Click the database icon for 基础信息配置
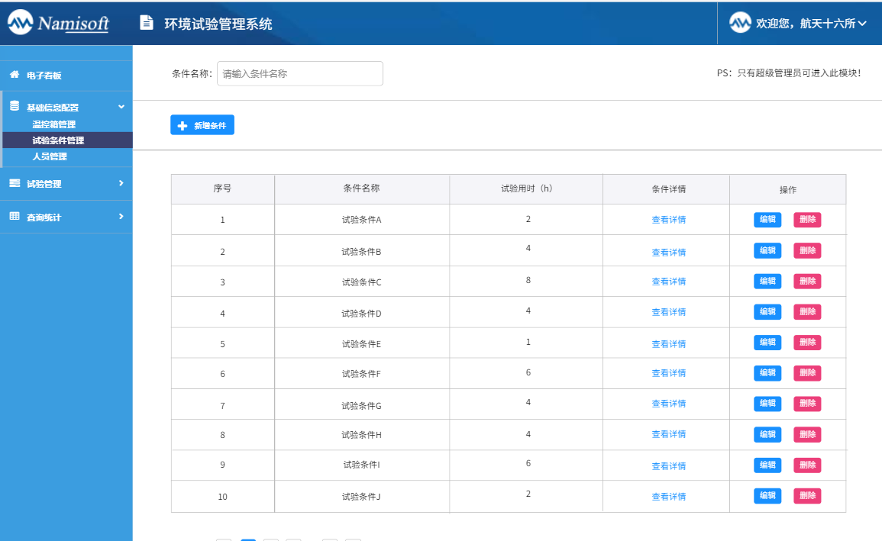Viewport: 882px width, 541px height. [15, 106]
